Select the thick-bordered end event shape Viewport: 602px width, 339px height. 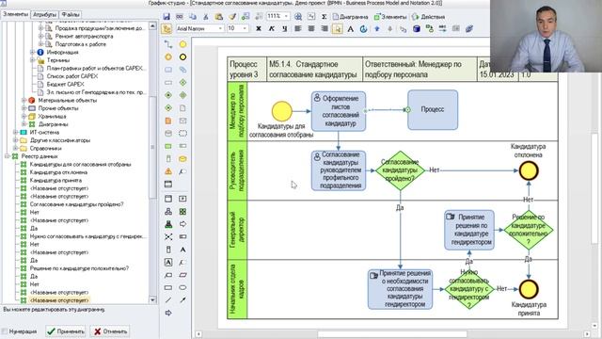(x=182, y=56)
